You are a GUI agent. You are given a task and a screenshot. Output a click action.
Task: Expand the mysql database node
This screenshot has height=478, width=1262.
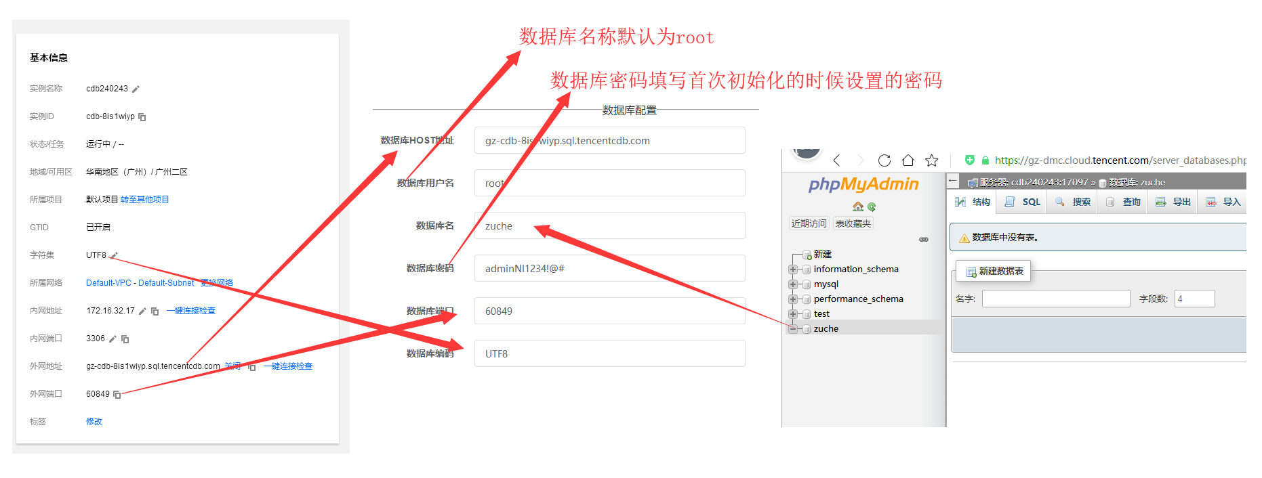pyautogui.click(x=792, y=284)
